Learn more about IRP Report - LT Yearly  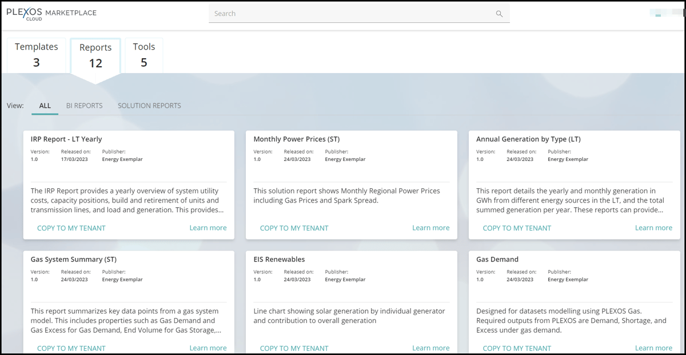coord(208,228)
